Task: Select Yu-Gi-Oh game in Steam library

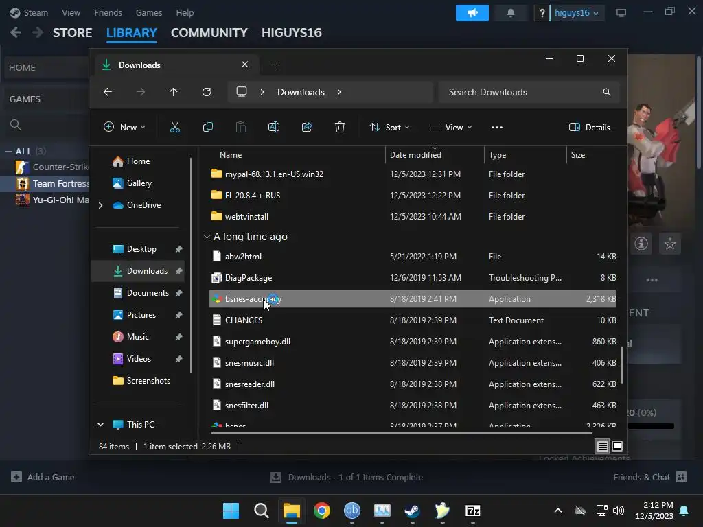Action: [x=51, y=200]
